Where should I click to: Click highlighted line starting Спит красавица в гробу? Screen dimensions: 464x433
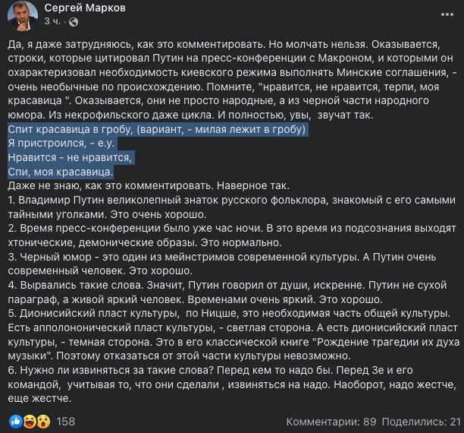(x=156, y=130)
